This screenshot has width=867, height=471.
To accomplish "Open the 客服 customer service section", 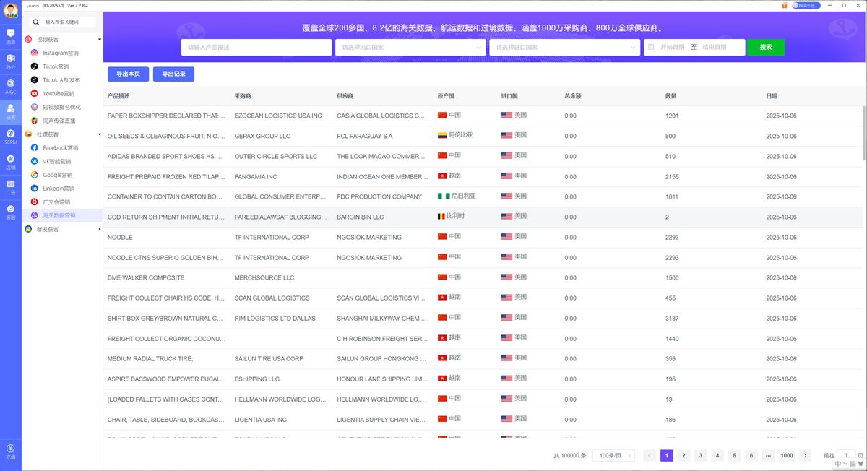I will (x=10, y=212).
